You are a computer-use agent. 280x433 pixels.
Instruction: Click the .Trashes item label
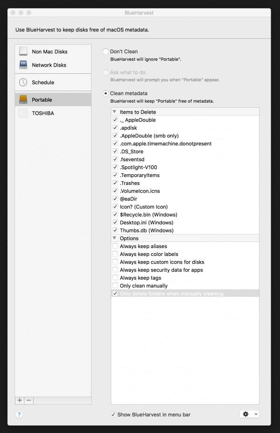click(x=130, y=183)
